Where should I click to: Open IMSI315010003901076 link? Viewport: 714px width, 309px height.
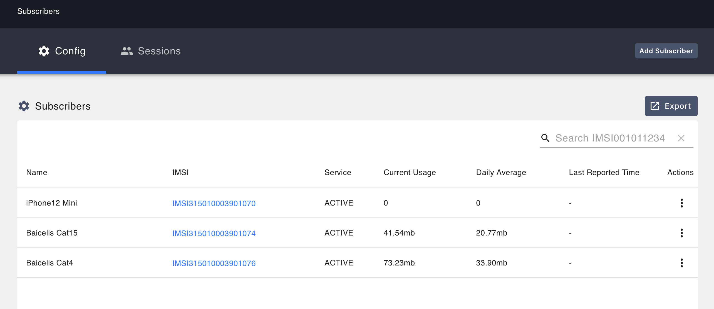pos(214,263)
